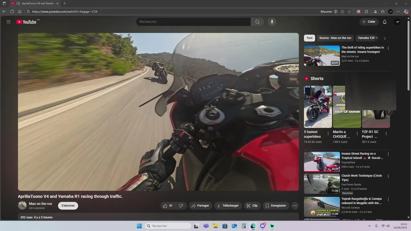Create a Clip of the video
The width and height of the screenshot is (411, 231).
[252, 206]
